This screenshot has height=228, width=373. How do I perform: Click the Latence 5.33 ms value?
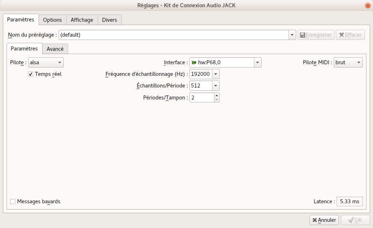349,201
